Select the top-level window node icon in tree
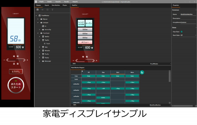Screen dimensions: 197x125 [x=40, y=15]
